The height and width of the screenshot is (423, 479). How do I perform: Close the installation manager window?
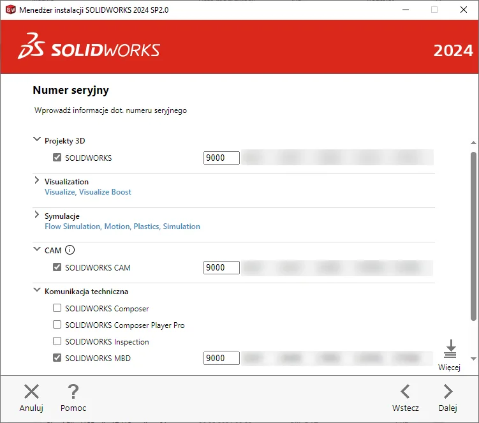[464, 10]
